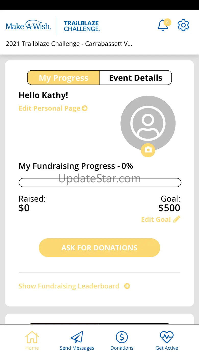Tap the Home house icon
Screen dimensions: 199x355
32,338
